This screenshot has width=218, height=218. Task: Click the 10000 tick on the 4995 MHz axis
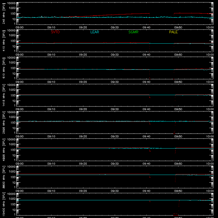pyautogui.click(x=11, y=140)
